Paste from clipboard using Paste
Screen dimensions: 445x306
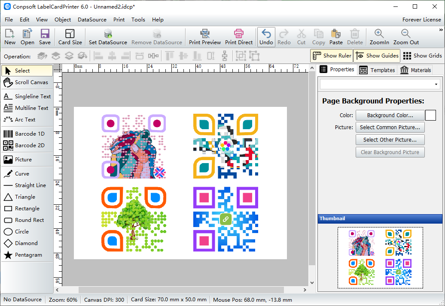click(x=336, y=37)
